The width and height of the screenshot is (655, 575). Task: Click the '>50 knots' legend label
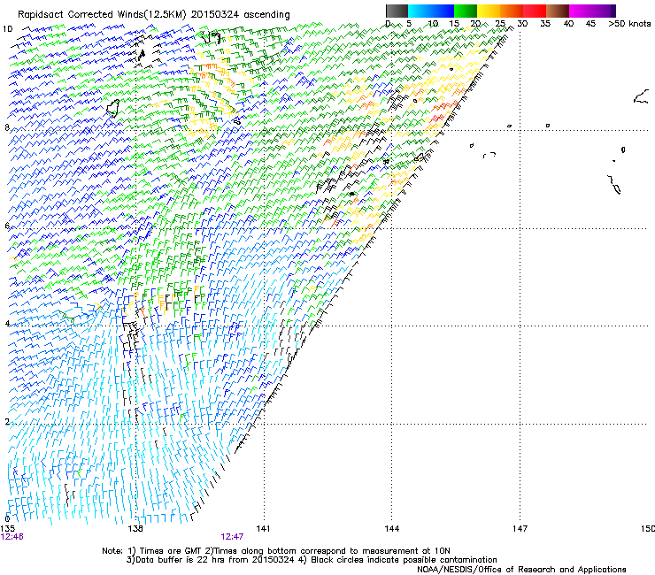tap(629, 24)
